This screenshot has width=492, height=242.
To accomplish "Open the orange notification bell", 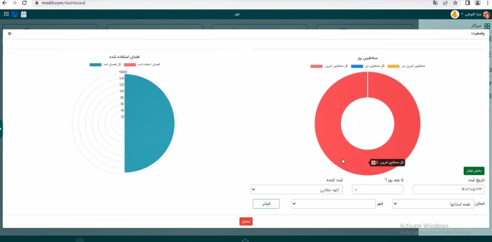I will coord(455,14).
